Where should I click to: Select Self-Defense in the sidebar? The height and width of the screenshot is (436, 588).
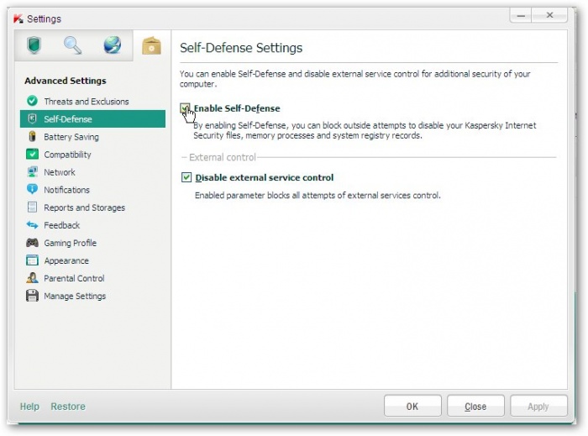coord(92,118)
